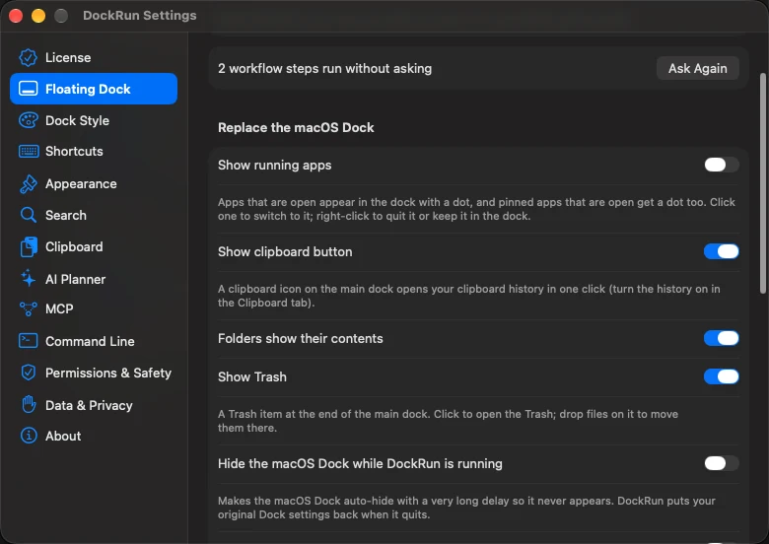This screenshot has height=544, width=769.
Task: Click the Show Trash description text
Action: 448,421
